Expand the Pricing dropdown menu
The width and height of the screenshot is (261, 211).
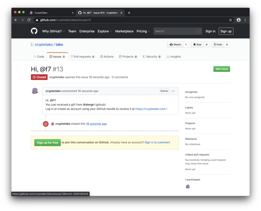pyautogui.click(x=143, y=31)
